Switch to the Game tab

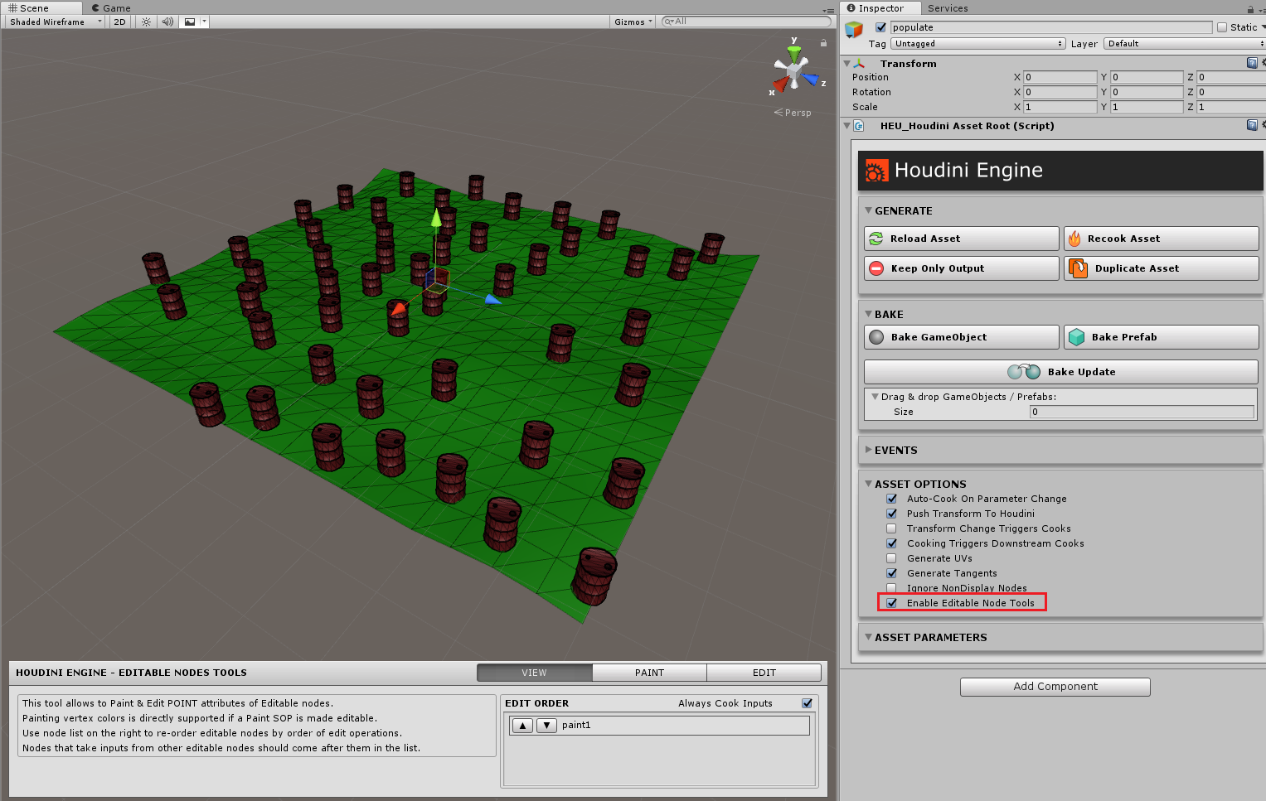[111, 8]
